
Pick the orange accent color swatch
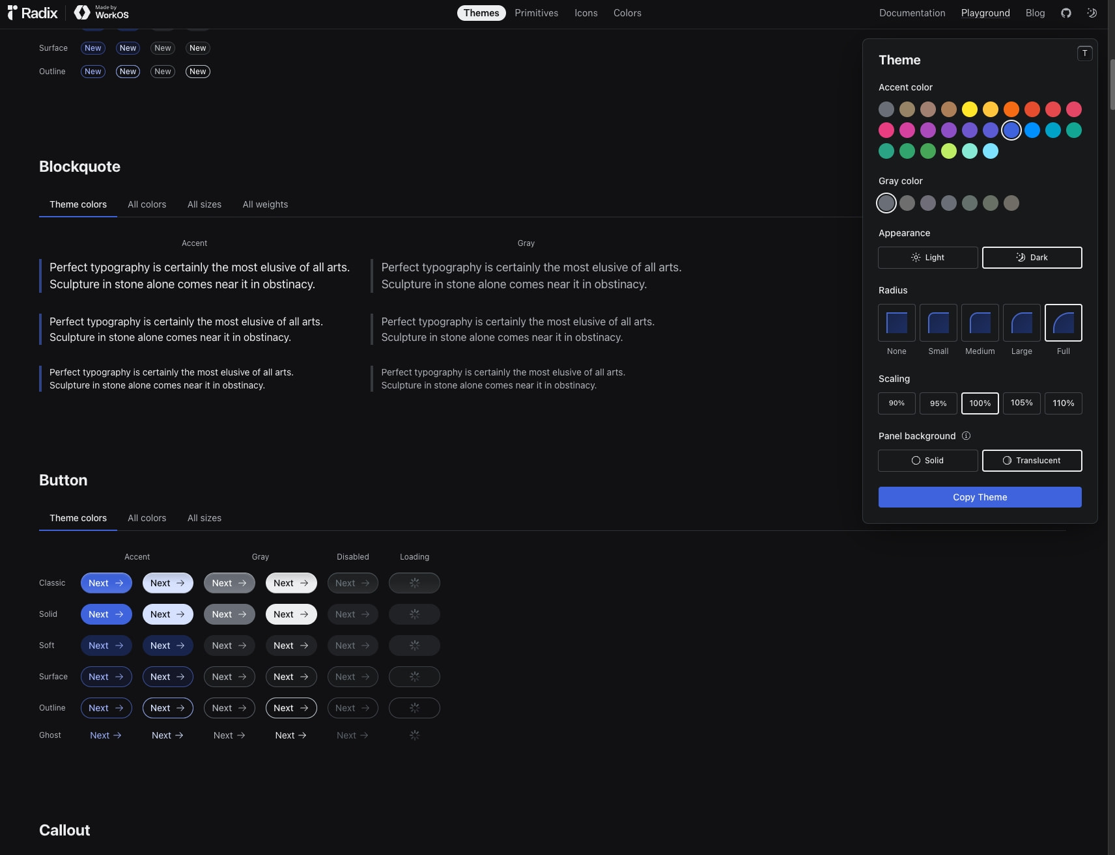coord(1011,109)
